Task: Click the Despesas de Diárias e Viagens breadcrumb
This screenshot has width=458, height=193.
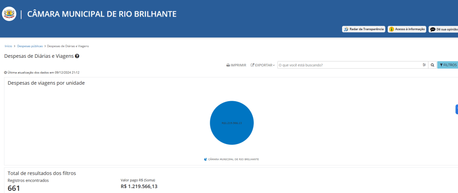Action: pyautogui.click(x=68, y=46)
